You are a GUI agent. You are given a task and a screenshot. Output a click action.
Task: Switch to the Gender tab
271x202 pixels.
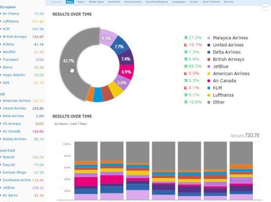[x=194, y=2]
